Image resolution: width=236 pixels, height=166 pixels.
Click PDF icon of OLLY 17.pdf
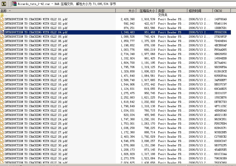click(2, 89)
